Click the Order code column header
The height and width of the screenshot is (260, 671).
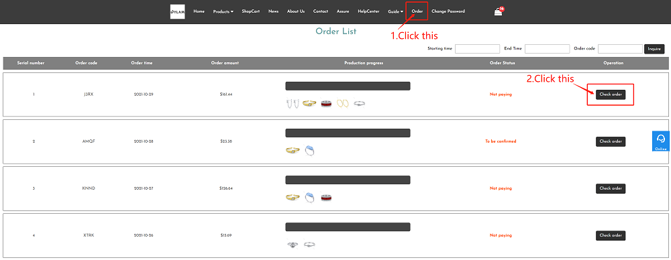(x=86, y=63)
